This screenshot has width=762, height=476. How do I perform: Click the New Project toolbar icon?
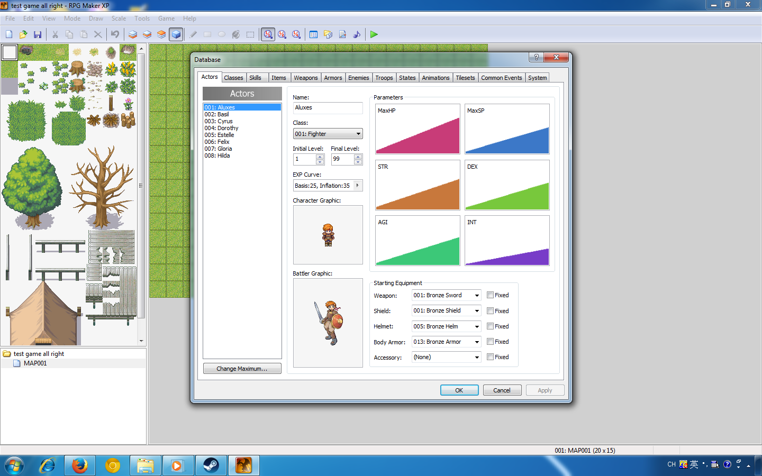(9, 34)
